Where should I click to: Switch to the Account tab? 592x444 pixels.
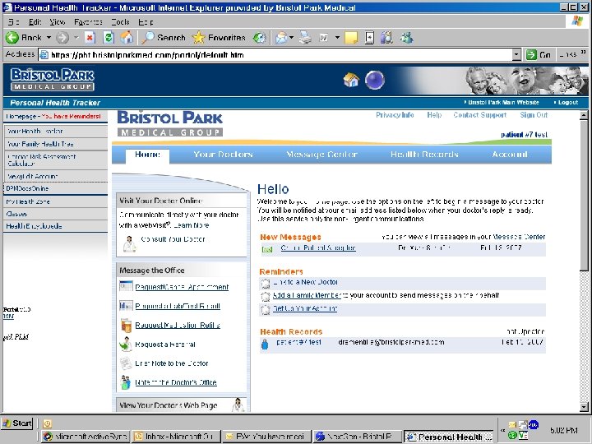510,155
